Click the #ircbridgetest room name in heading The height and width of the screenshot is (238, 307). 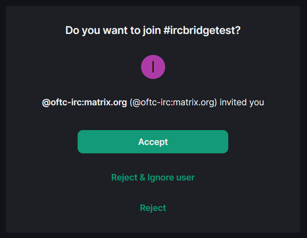[202, 31]
